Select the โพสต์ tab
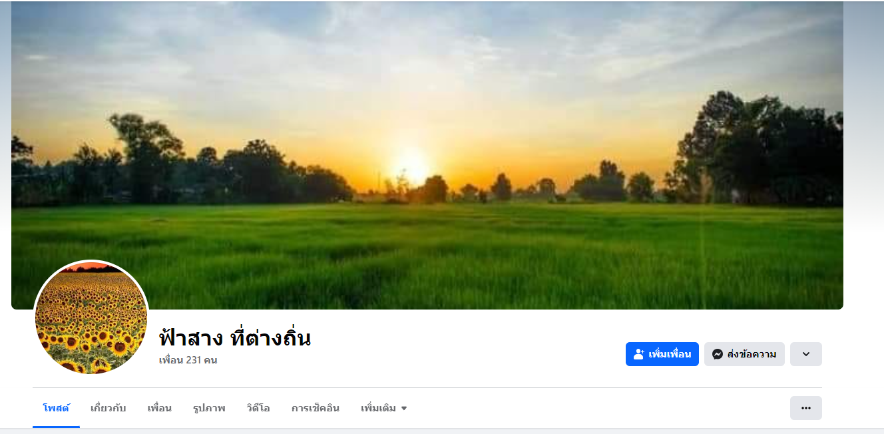The image size is (884, 434). (56, 408)
